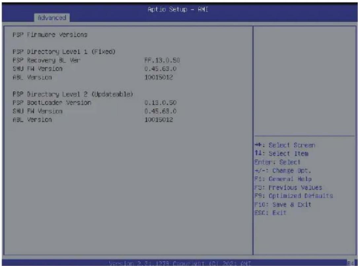Click 'PSP Directory Level 1 (Fixed)' heading
Screen dimensions: 358x266
pyautogui.click(x=64, y=52)
